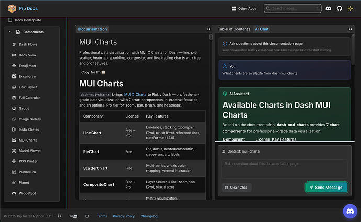Open the Terms link
The image size is (361, 222).
point(102,216)
